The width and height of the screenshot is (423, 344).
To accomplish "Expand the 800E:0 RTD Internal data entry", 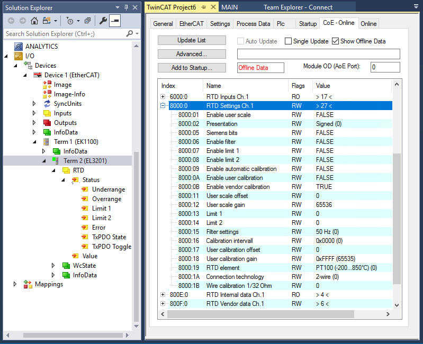I will point(163,295).
